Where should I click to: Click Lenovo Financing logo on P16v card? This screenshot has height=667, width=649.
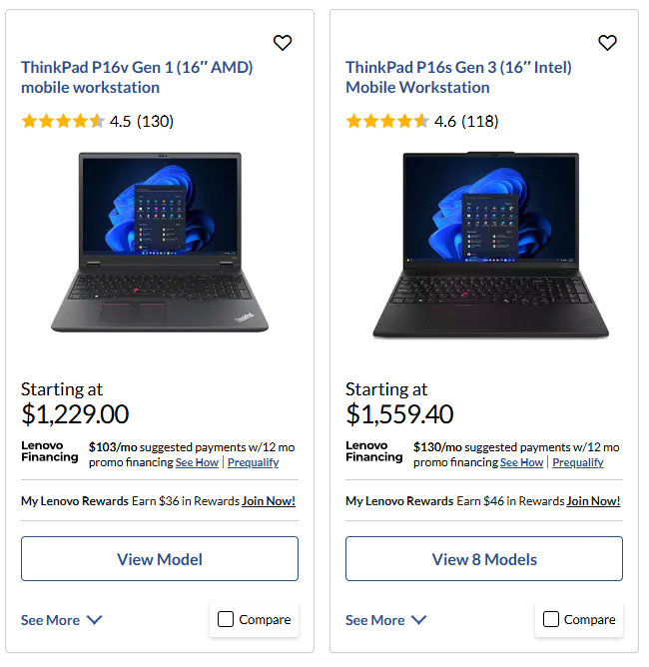tap(49, 451)
